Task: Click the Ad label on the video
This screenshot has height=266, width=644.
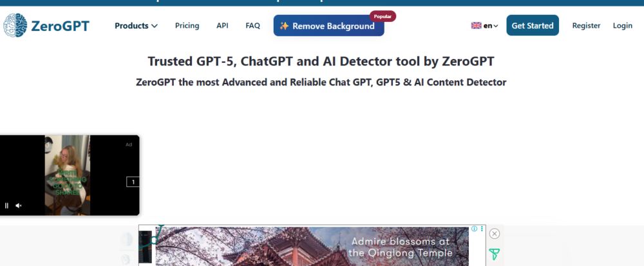Action: pyautogui.click(x=129, y=145)
